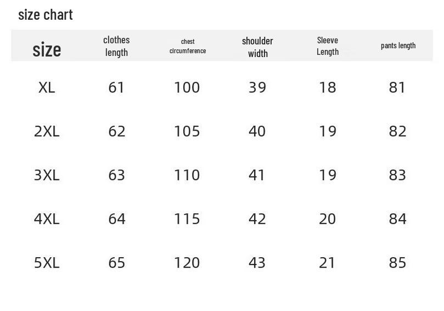444x311 pixels.
Task: Click the 2XL size row label
Action: 47,131
